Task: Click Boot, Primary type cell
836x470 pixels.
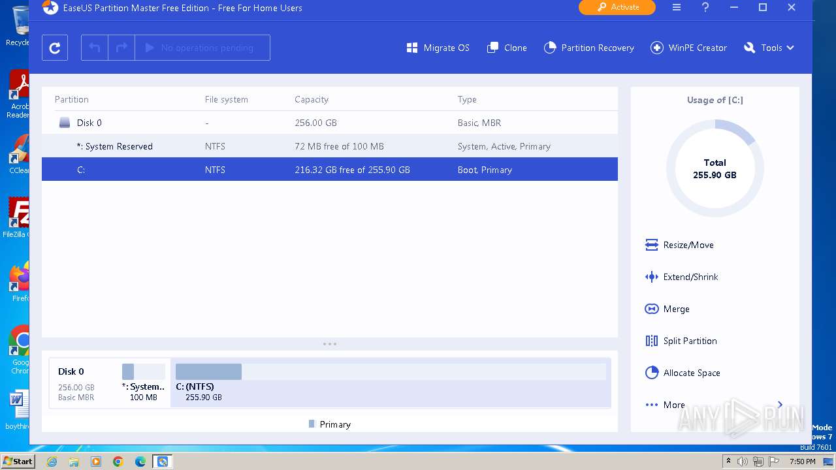Action: pyautogui.click(x=485, y=170)
